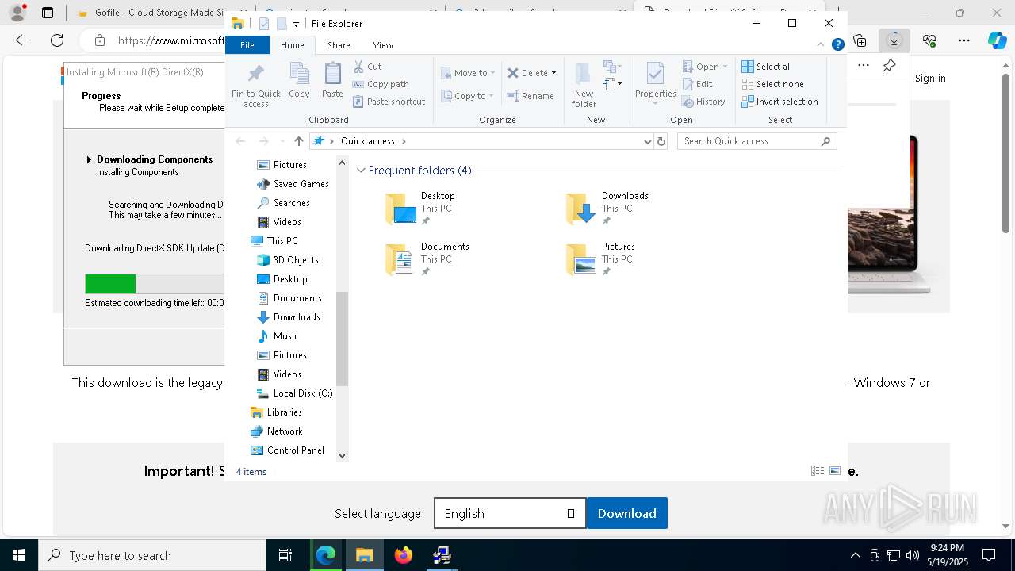Open the Delete dropdown arrow
This screenshot has height=571, width=1015.
click(553, 73)
